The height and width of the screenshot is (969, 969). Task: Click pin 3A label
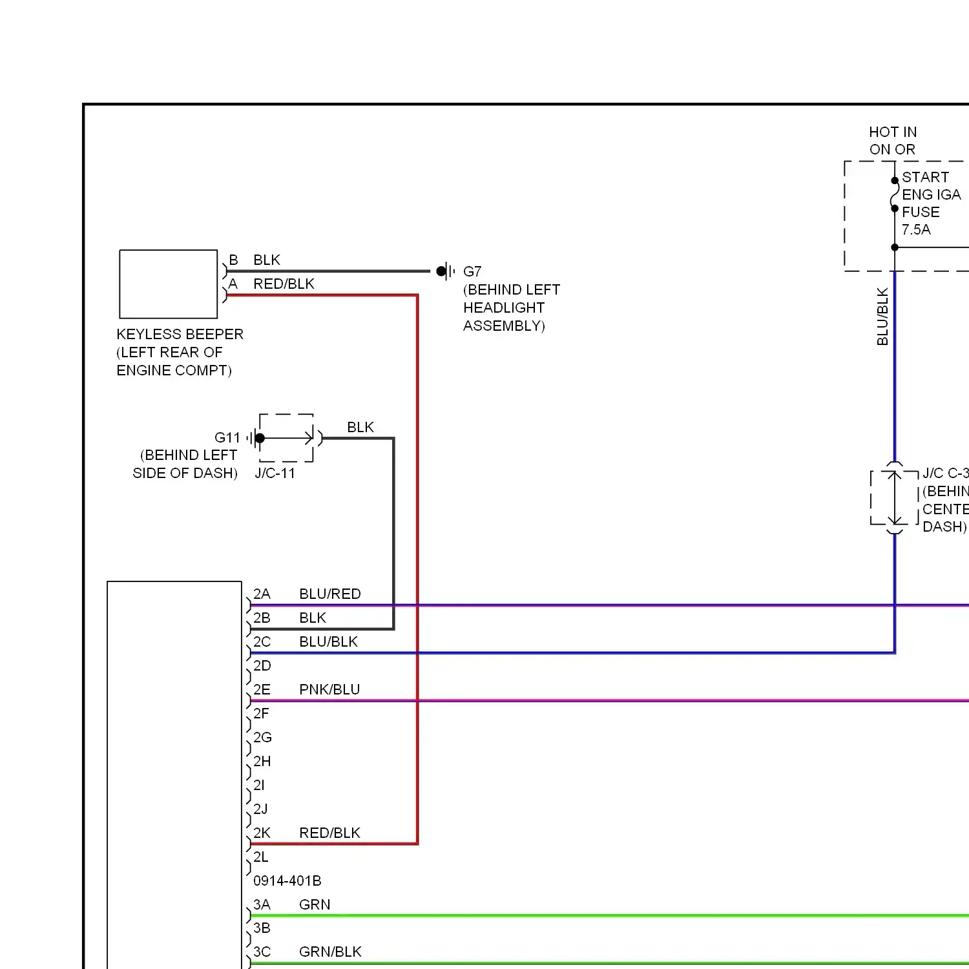point(262,904)
